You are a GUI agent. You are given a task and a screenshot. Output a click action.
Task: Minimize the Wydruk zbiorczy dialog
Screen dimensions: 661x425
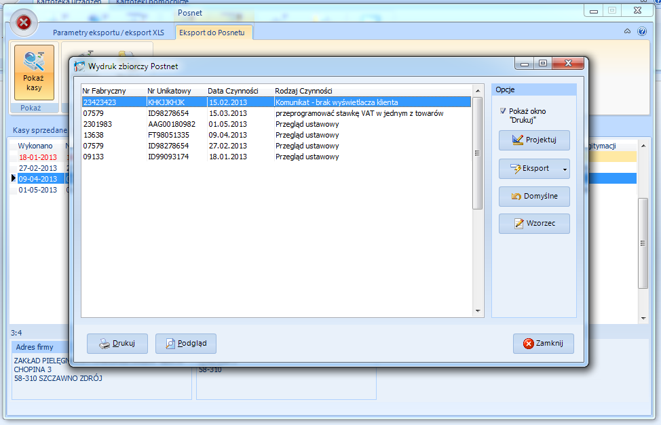[x=525, y=64]
